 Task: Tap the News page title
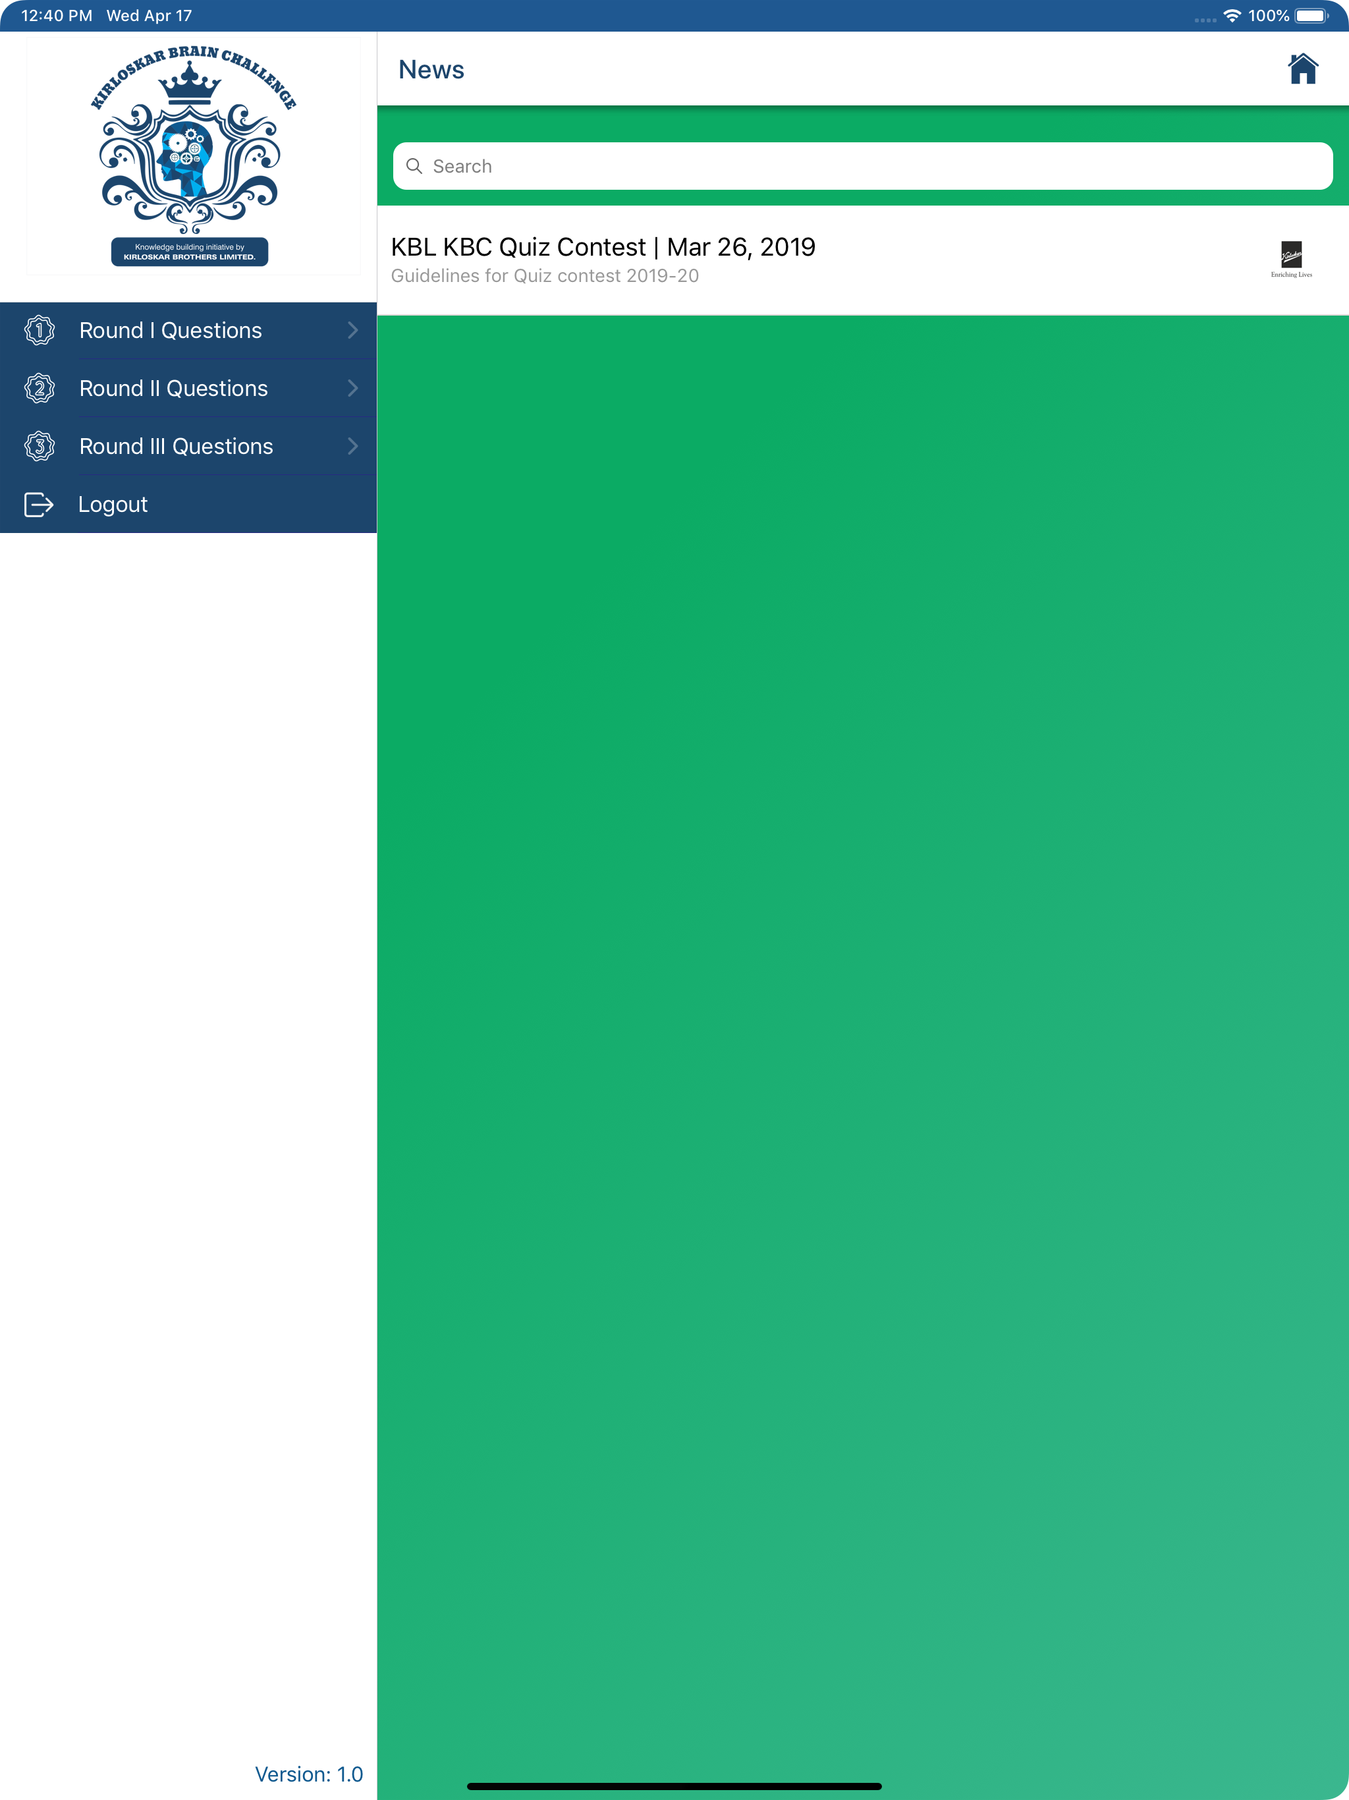pyautogui.click(x=431, y=70)
